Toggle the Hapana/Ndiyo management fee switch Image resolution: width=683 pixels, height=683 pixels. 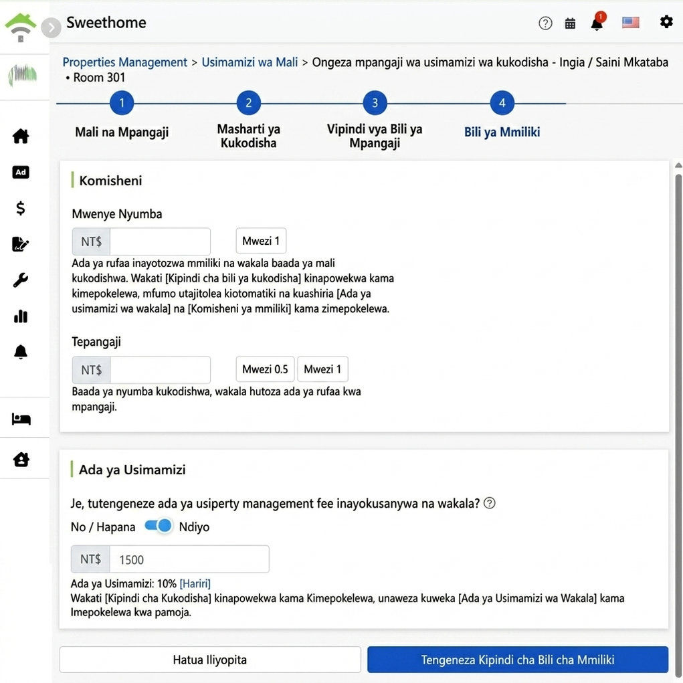point(158,526)
